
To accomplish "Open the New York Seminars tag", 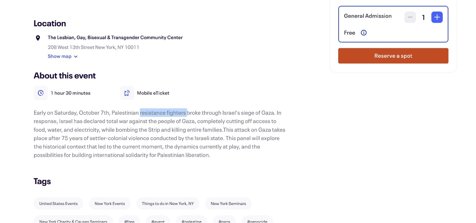I will pos(228,204).
